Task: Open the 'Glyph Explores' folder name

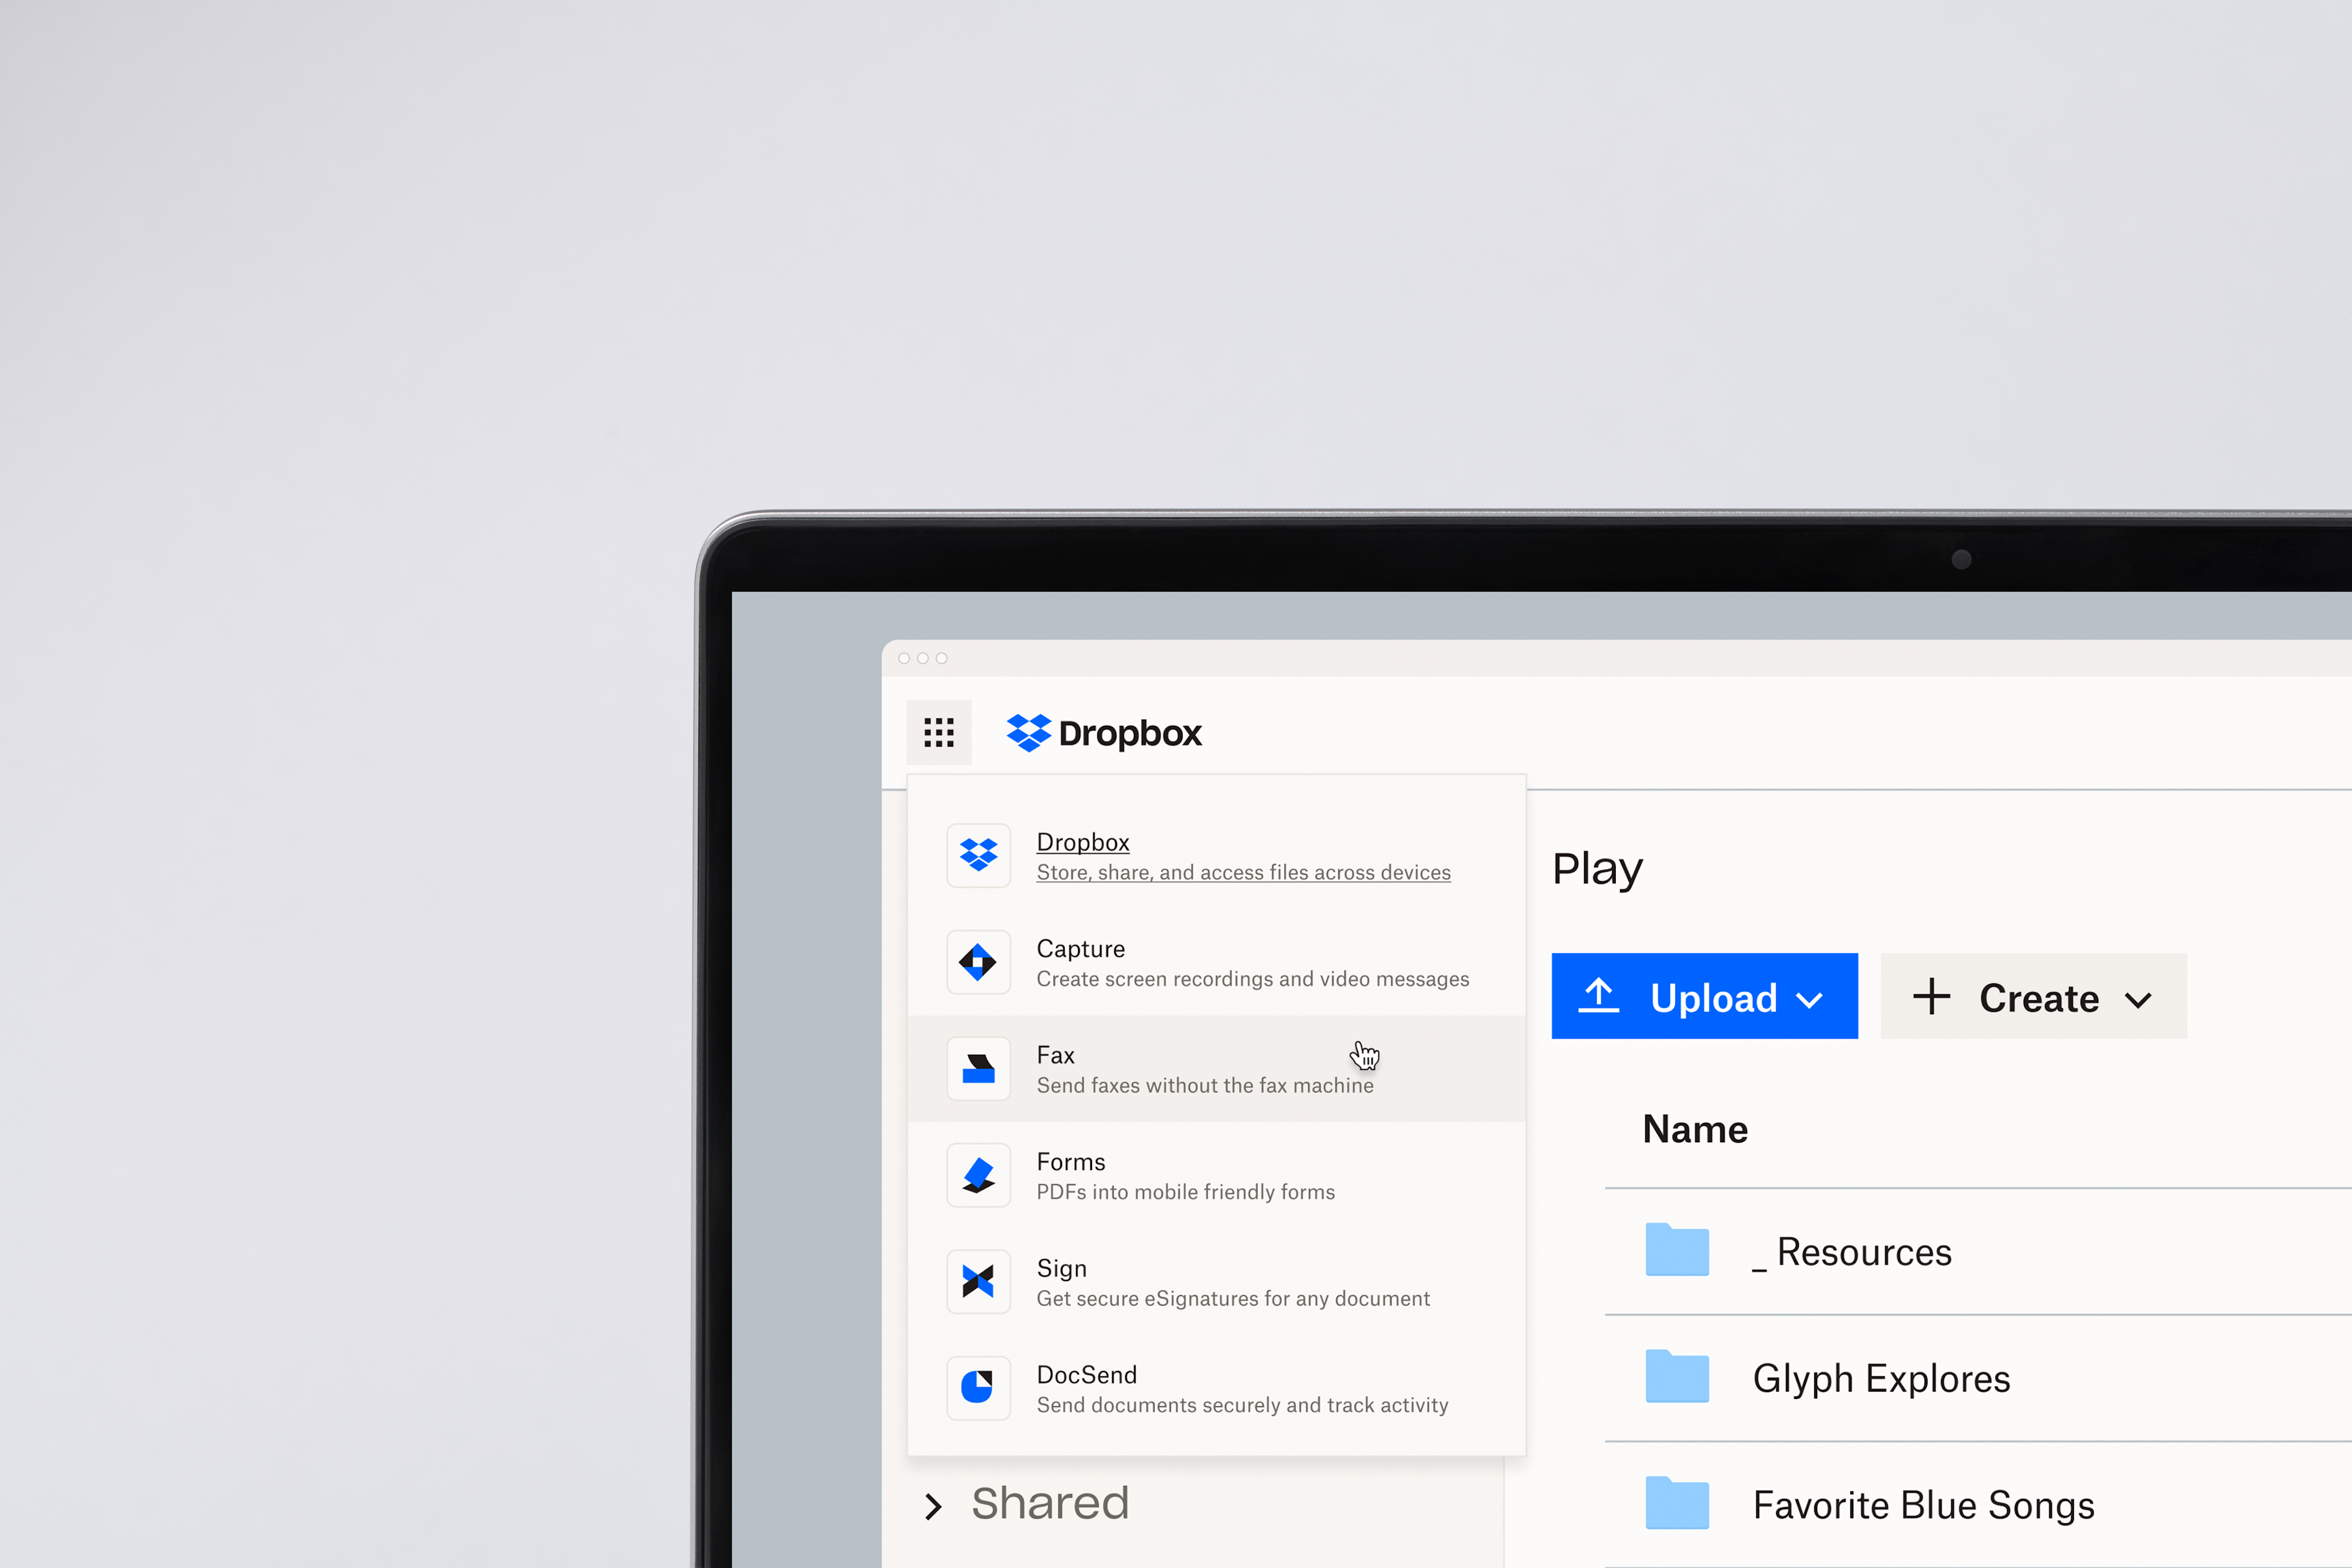Action: click(x=1881, y=1379)
